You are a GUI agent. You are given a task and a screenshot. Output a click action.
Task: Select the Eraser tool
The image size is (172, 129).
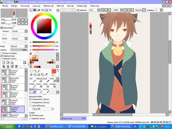point(39,85)
